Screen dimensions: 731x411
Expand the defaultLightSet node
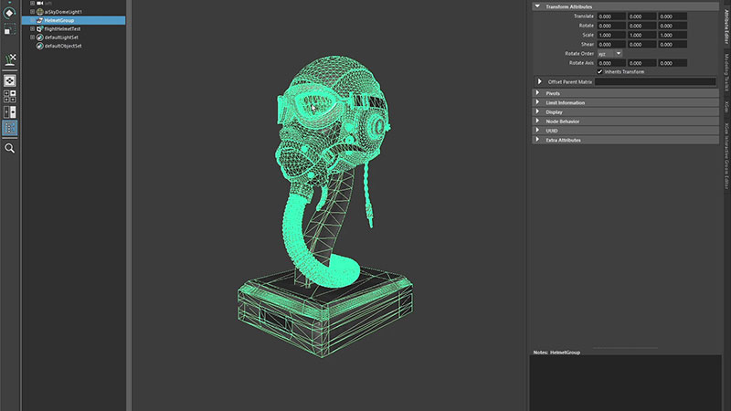pos(32,37)
